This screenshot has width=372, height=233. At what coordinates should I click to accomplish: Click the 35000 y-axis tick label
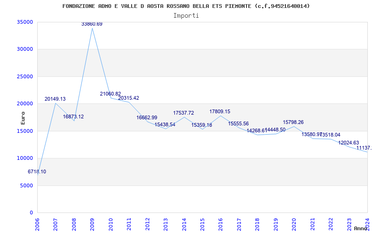25,22
